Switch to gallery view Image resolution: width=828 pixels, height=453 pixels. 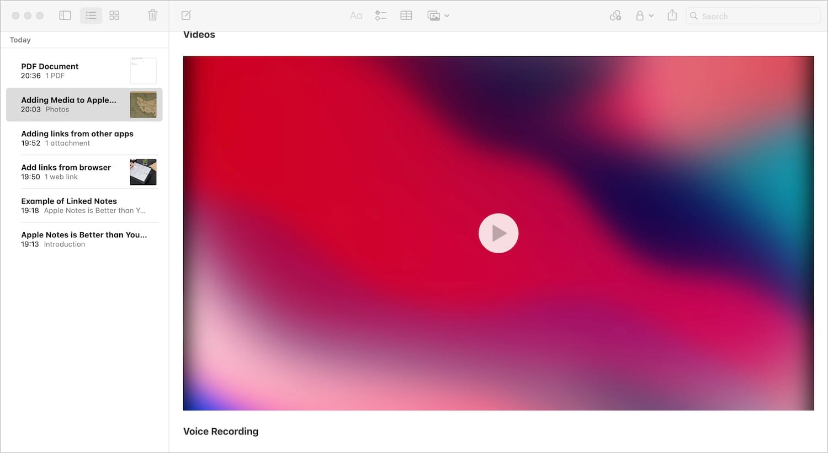[114, 15]
